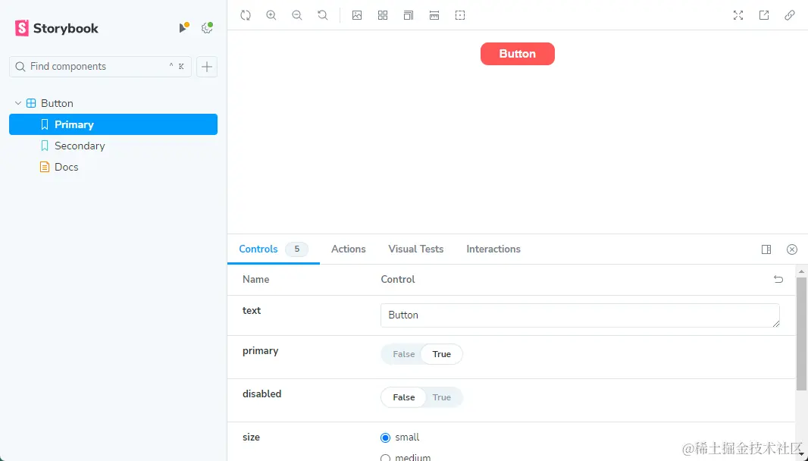Switch to the Actions tab
Screen dimensions: 808x461
349,249
